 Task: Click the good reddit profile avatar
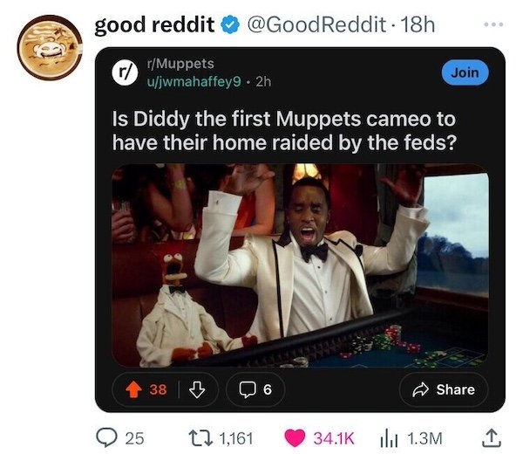pos(50,47)
